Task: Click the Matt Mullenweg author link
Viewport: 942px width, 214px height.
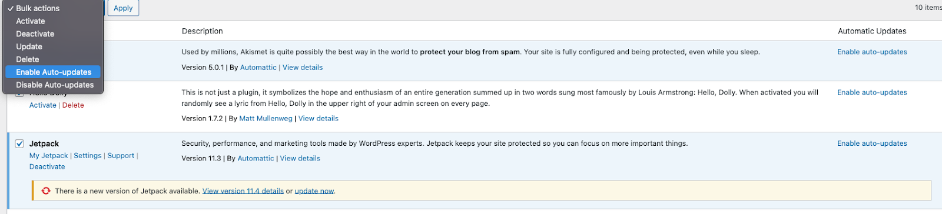Action: pyautogui.click(x=266, y=118)
